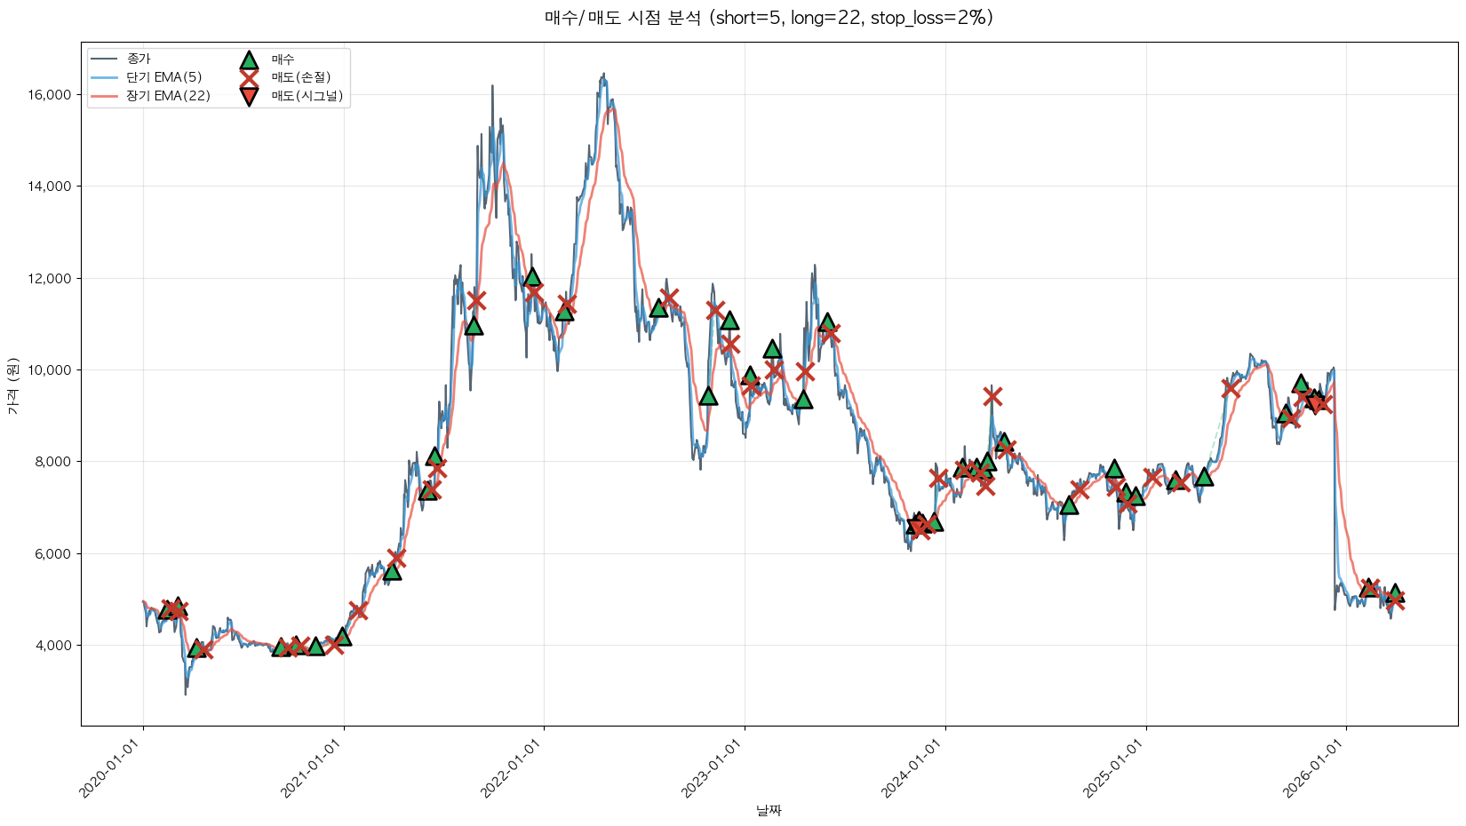The image size is (1466, 826).
Task: Click the chart title with short=5, long=22
Action: click(x=769, y=18)
